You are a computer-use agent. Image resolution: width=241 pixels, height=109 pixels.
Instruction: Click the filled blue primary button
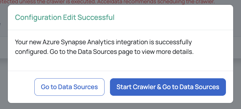pos(168,87)
